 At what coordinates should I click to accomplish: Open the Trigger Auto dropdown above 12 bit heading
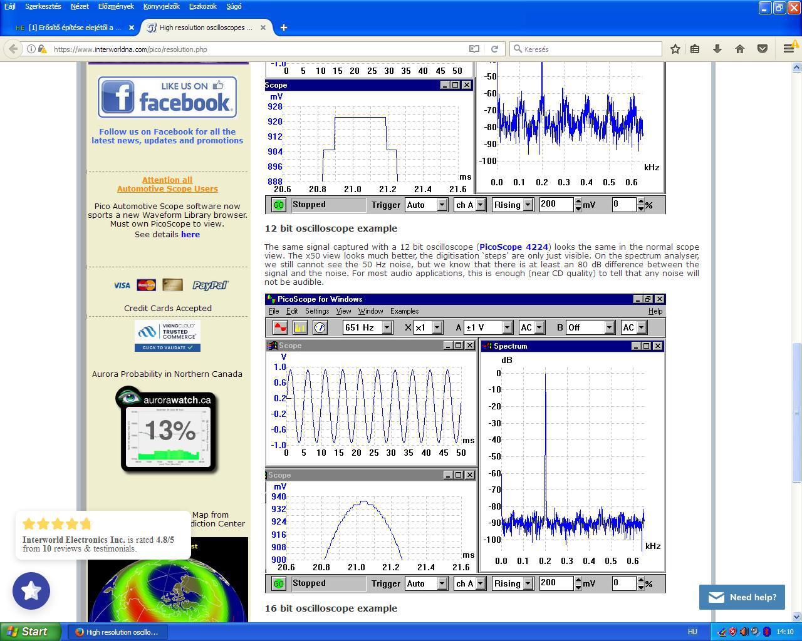(x=442, y=205)
